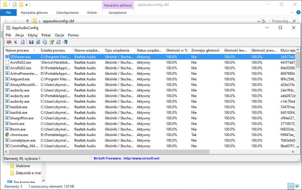Viewport: 302px width, 190px height.
Task: Click the chrome.exe row icon
Action: (7, 135)
